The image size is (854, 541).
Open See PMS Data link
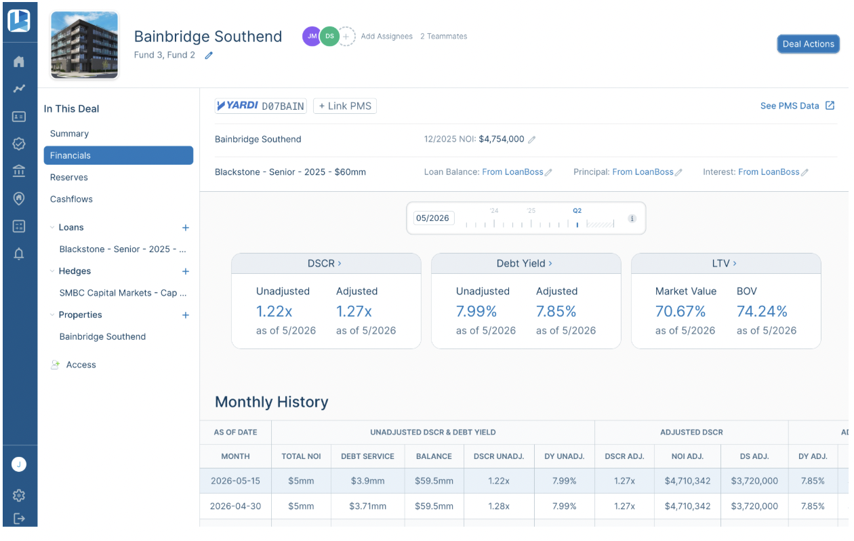[797, 106]
